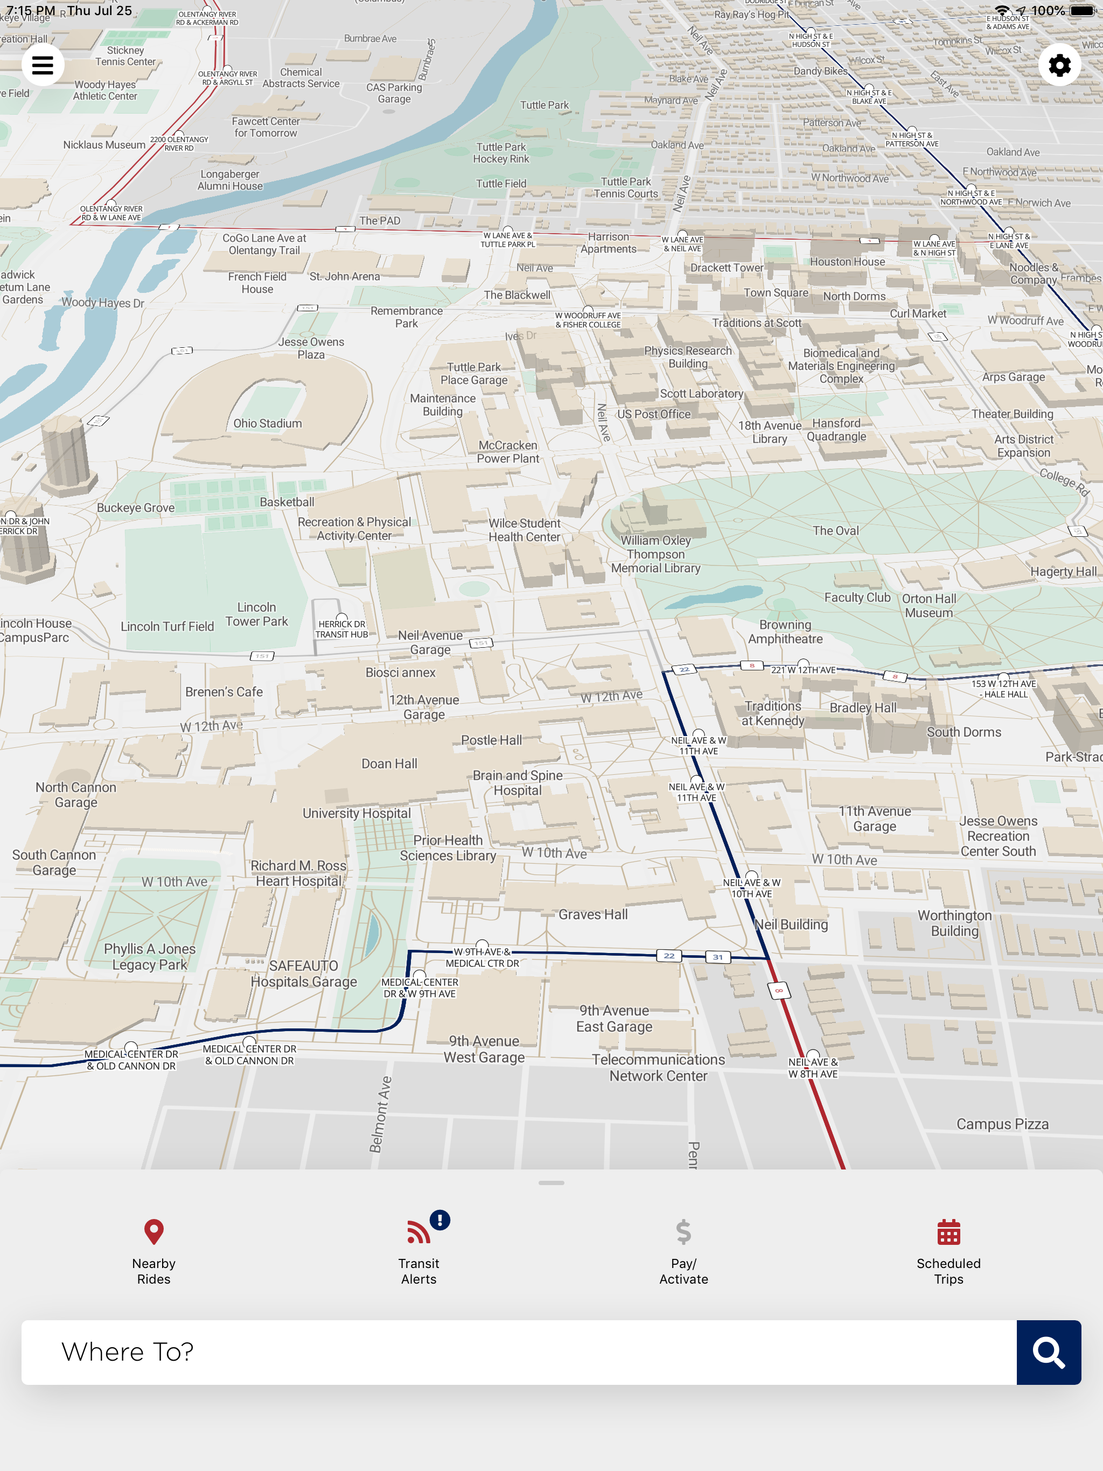Tap the Ohio Stadium map label
The height and width of the screenshot is (1471, 1103).
pyautogui.click(x=268, y=424)
